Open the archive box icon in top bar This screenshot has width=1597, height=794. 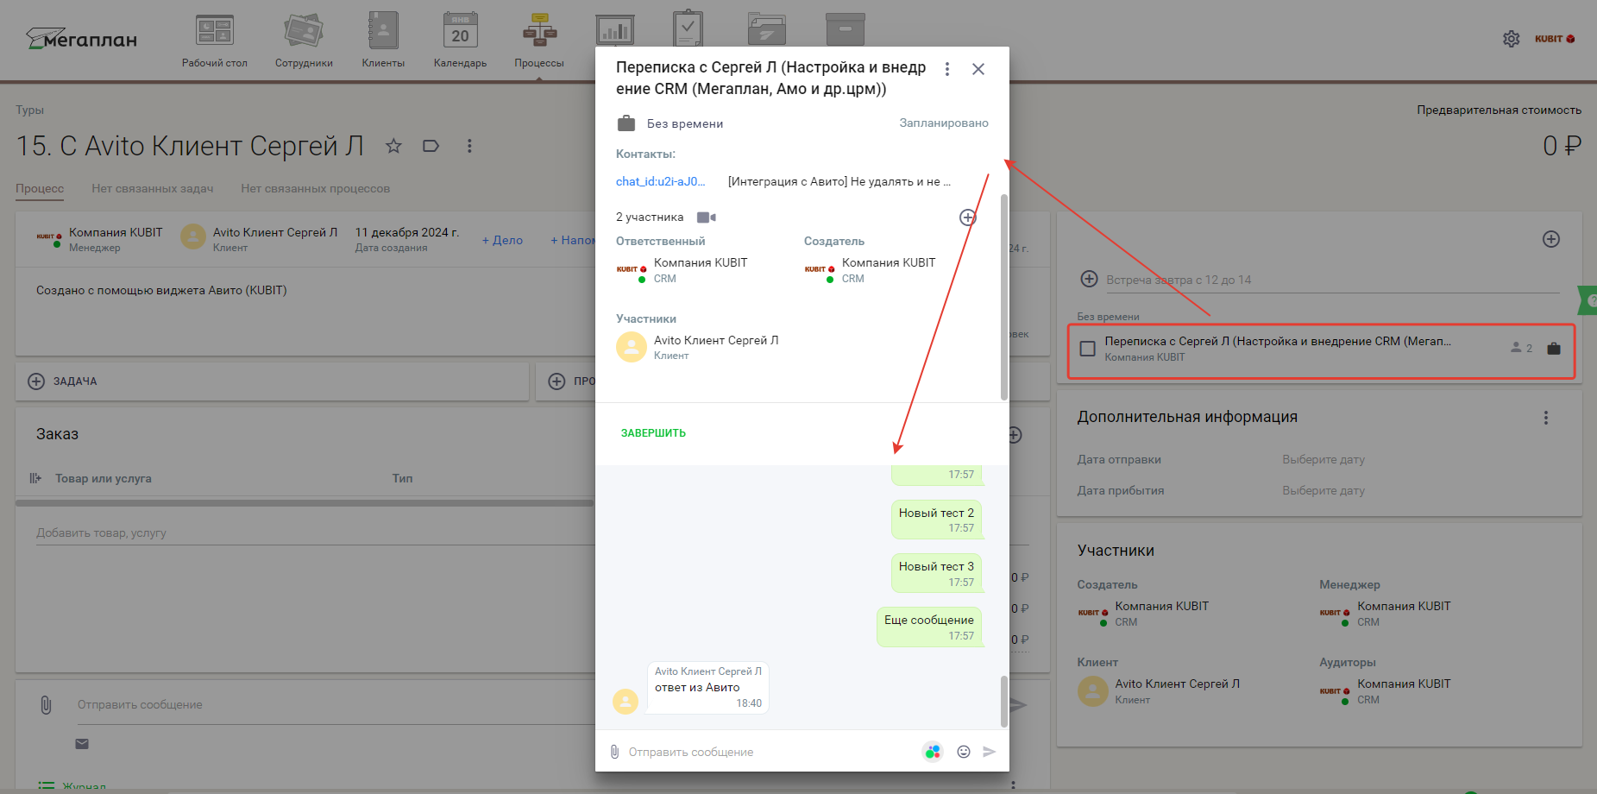click(x=845, y=29)
